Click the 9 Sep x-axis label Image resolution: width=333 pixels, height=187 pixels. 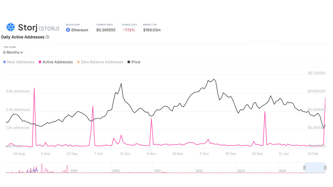[x=45, y=154]
